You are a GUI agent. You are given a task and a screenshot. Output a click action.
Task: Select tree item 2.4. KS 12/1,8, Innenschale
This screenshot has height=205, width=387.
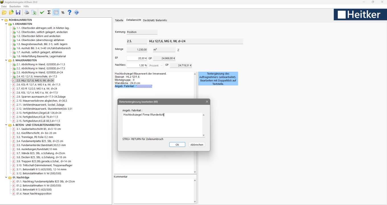(37, 76)
